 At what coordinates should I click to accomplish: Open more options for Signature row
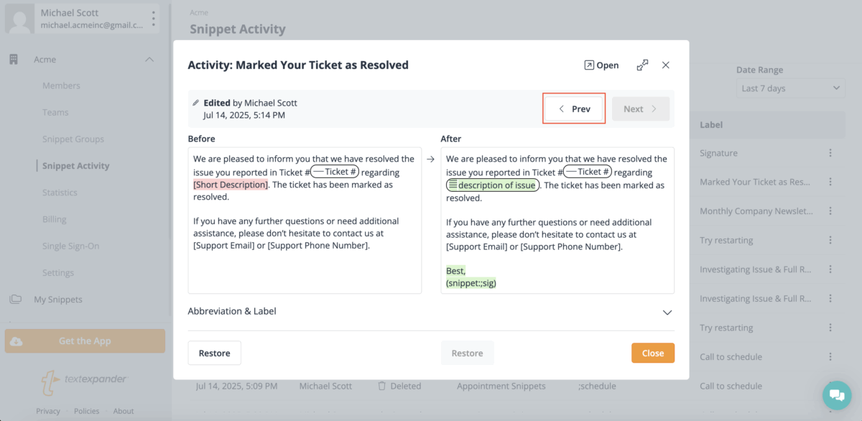coord(830,153)
